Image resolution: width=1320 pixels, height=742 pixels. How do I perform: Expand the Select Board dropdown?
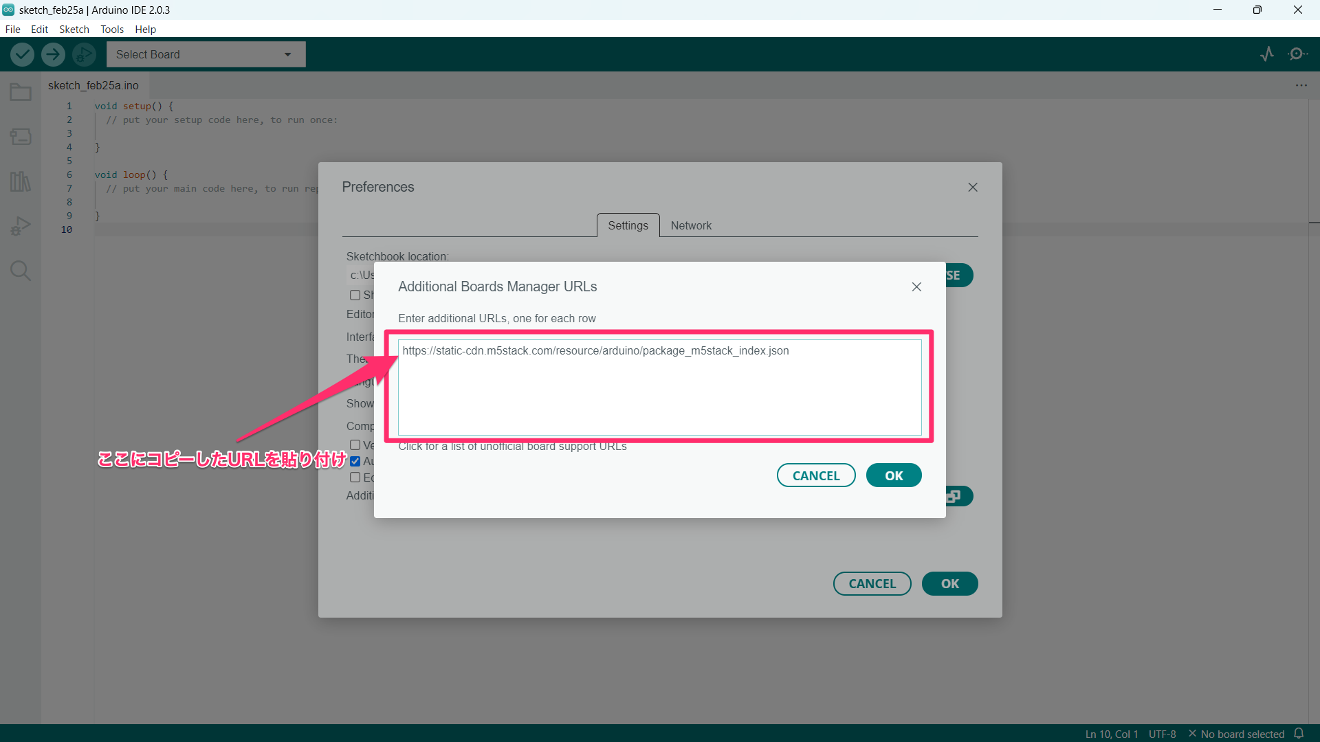tap(206, 54)
